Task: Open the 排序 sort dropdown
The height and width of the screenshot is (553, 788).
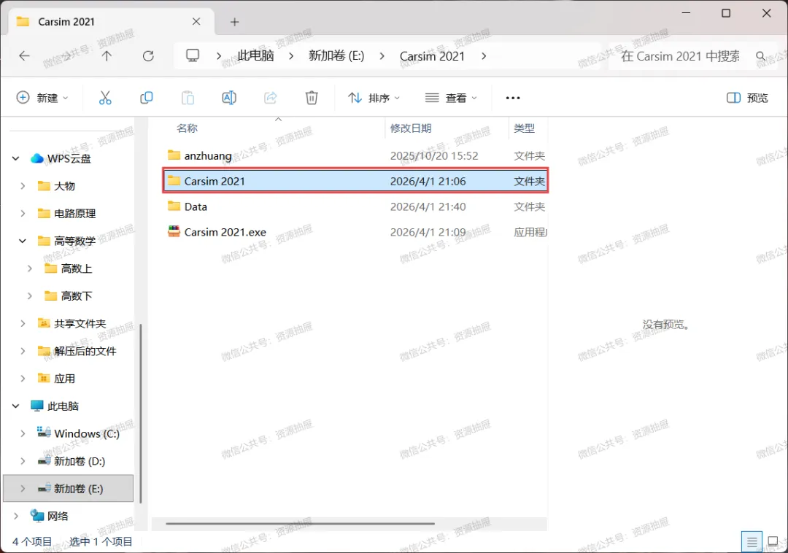Action: point(374,98)
